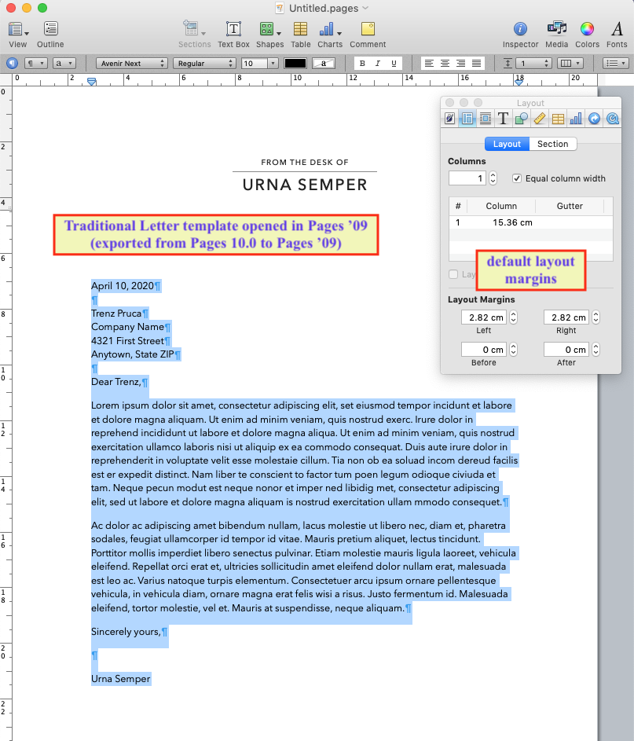
Task: Click the After 0 cm field
Action: [x=566, y=349]
